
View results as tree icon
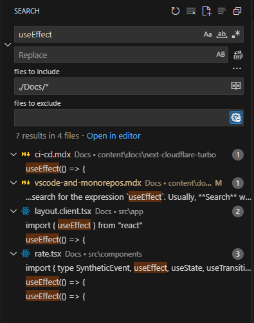(x=222, y=11)
